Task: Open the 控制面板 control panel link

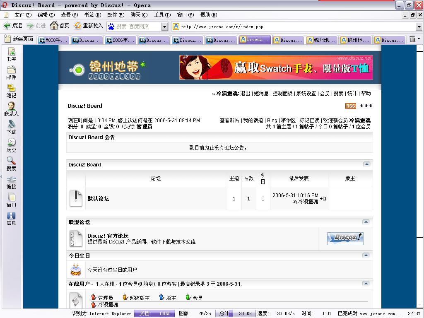Action: click(282, 94)
